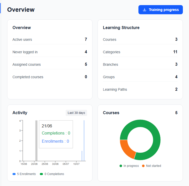Viewport: 189px width, 186px height.
Task: Click the 05/07 axis label
Action: 66,164
